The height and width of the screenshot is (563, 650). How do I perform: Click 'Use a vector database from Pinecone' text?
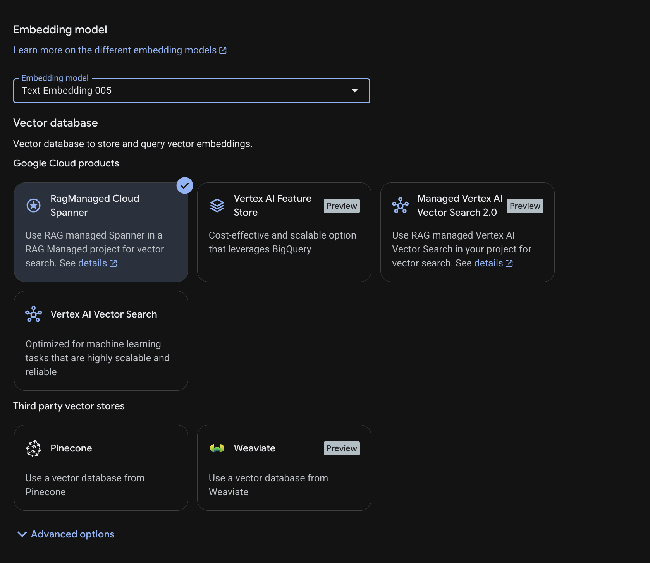(85, 485)
